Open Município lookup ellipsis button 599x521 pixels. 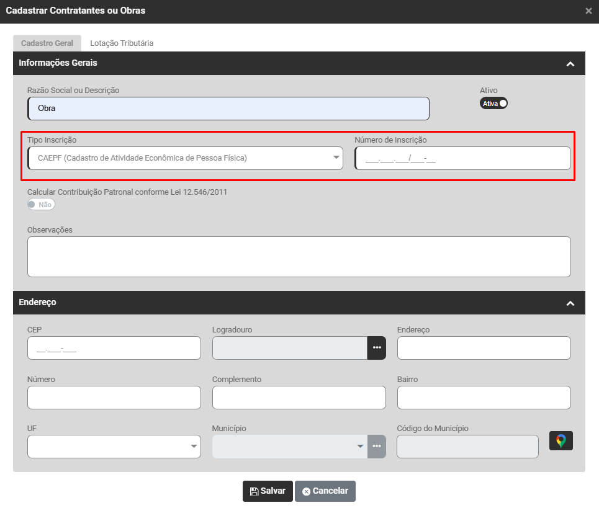pyautogui.click(x=377, y=447)
